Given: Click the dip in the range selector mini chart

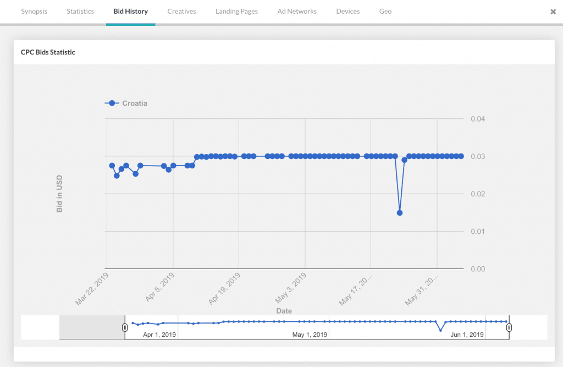Looking at the screenshot, I should [440, 330].
